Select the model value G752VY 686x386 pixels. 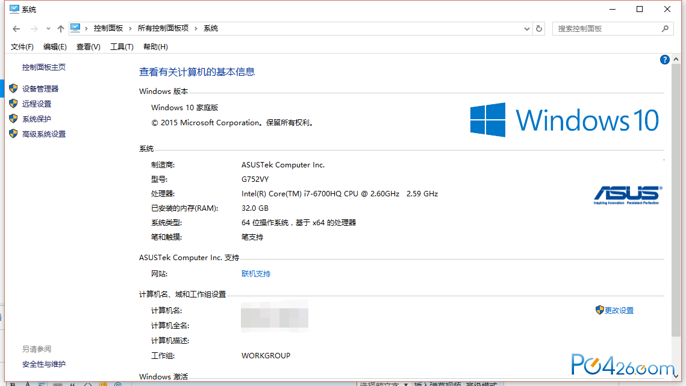255,179
